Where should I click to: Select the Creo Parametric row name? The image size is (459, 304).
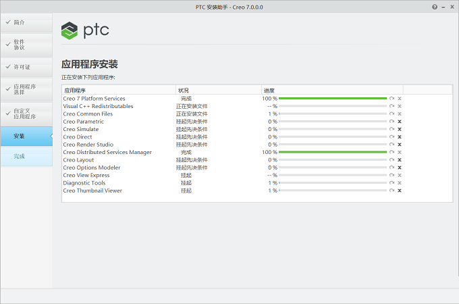click(84, 122)
